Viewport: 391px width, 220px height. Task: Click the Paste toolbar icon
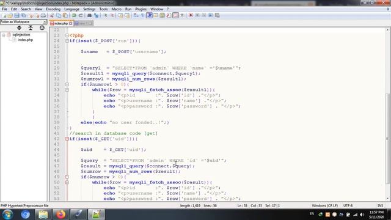[65, 15]
